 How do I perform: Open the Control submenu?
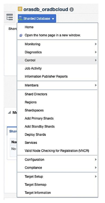tap(57, 60)
